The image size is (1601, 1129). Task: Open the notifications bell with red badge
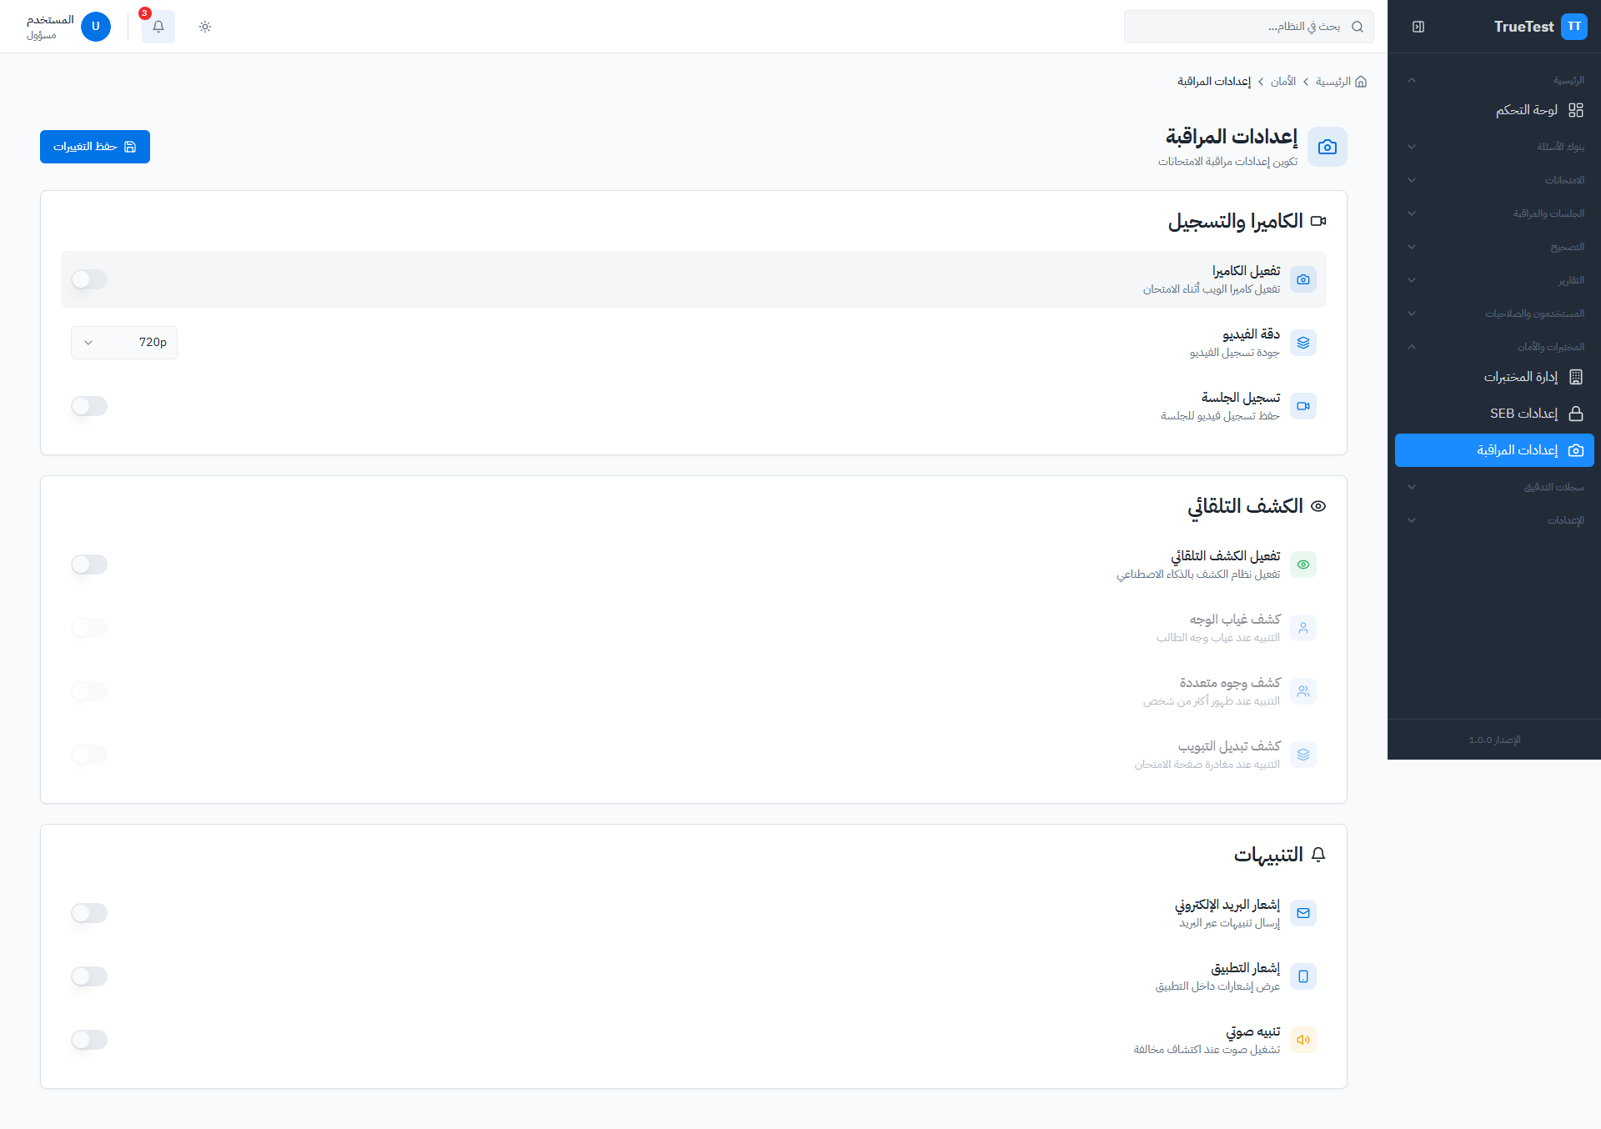[158, 27]
